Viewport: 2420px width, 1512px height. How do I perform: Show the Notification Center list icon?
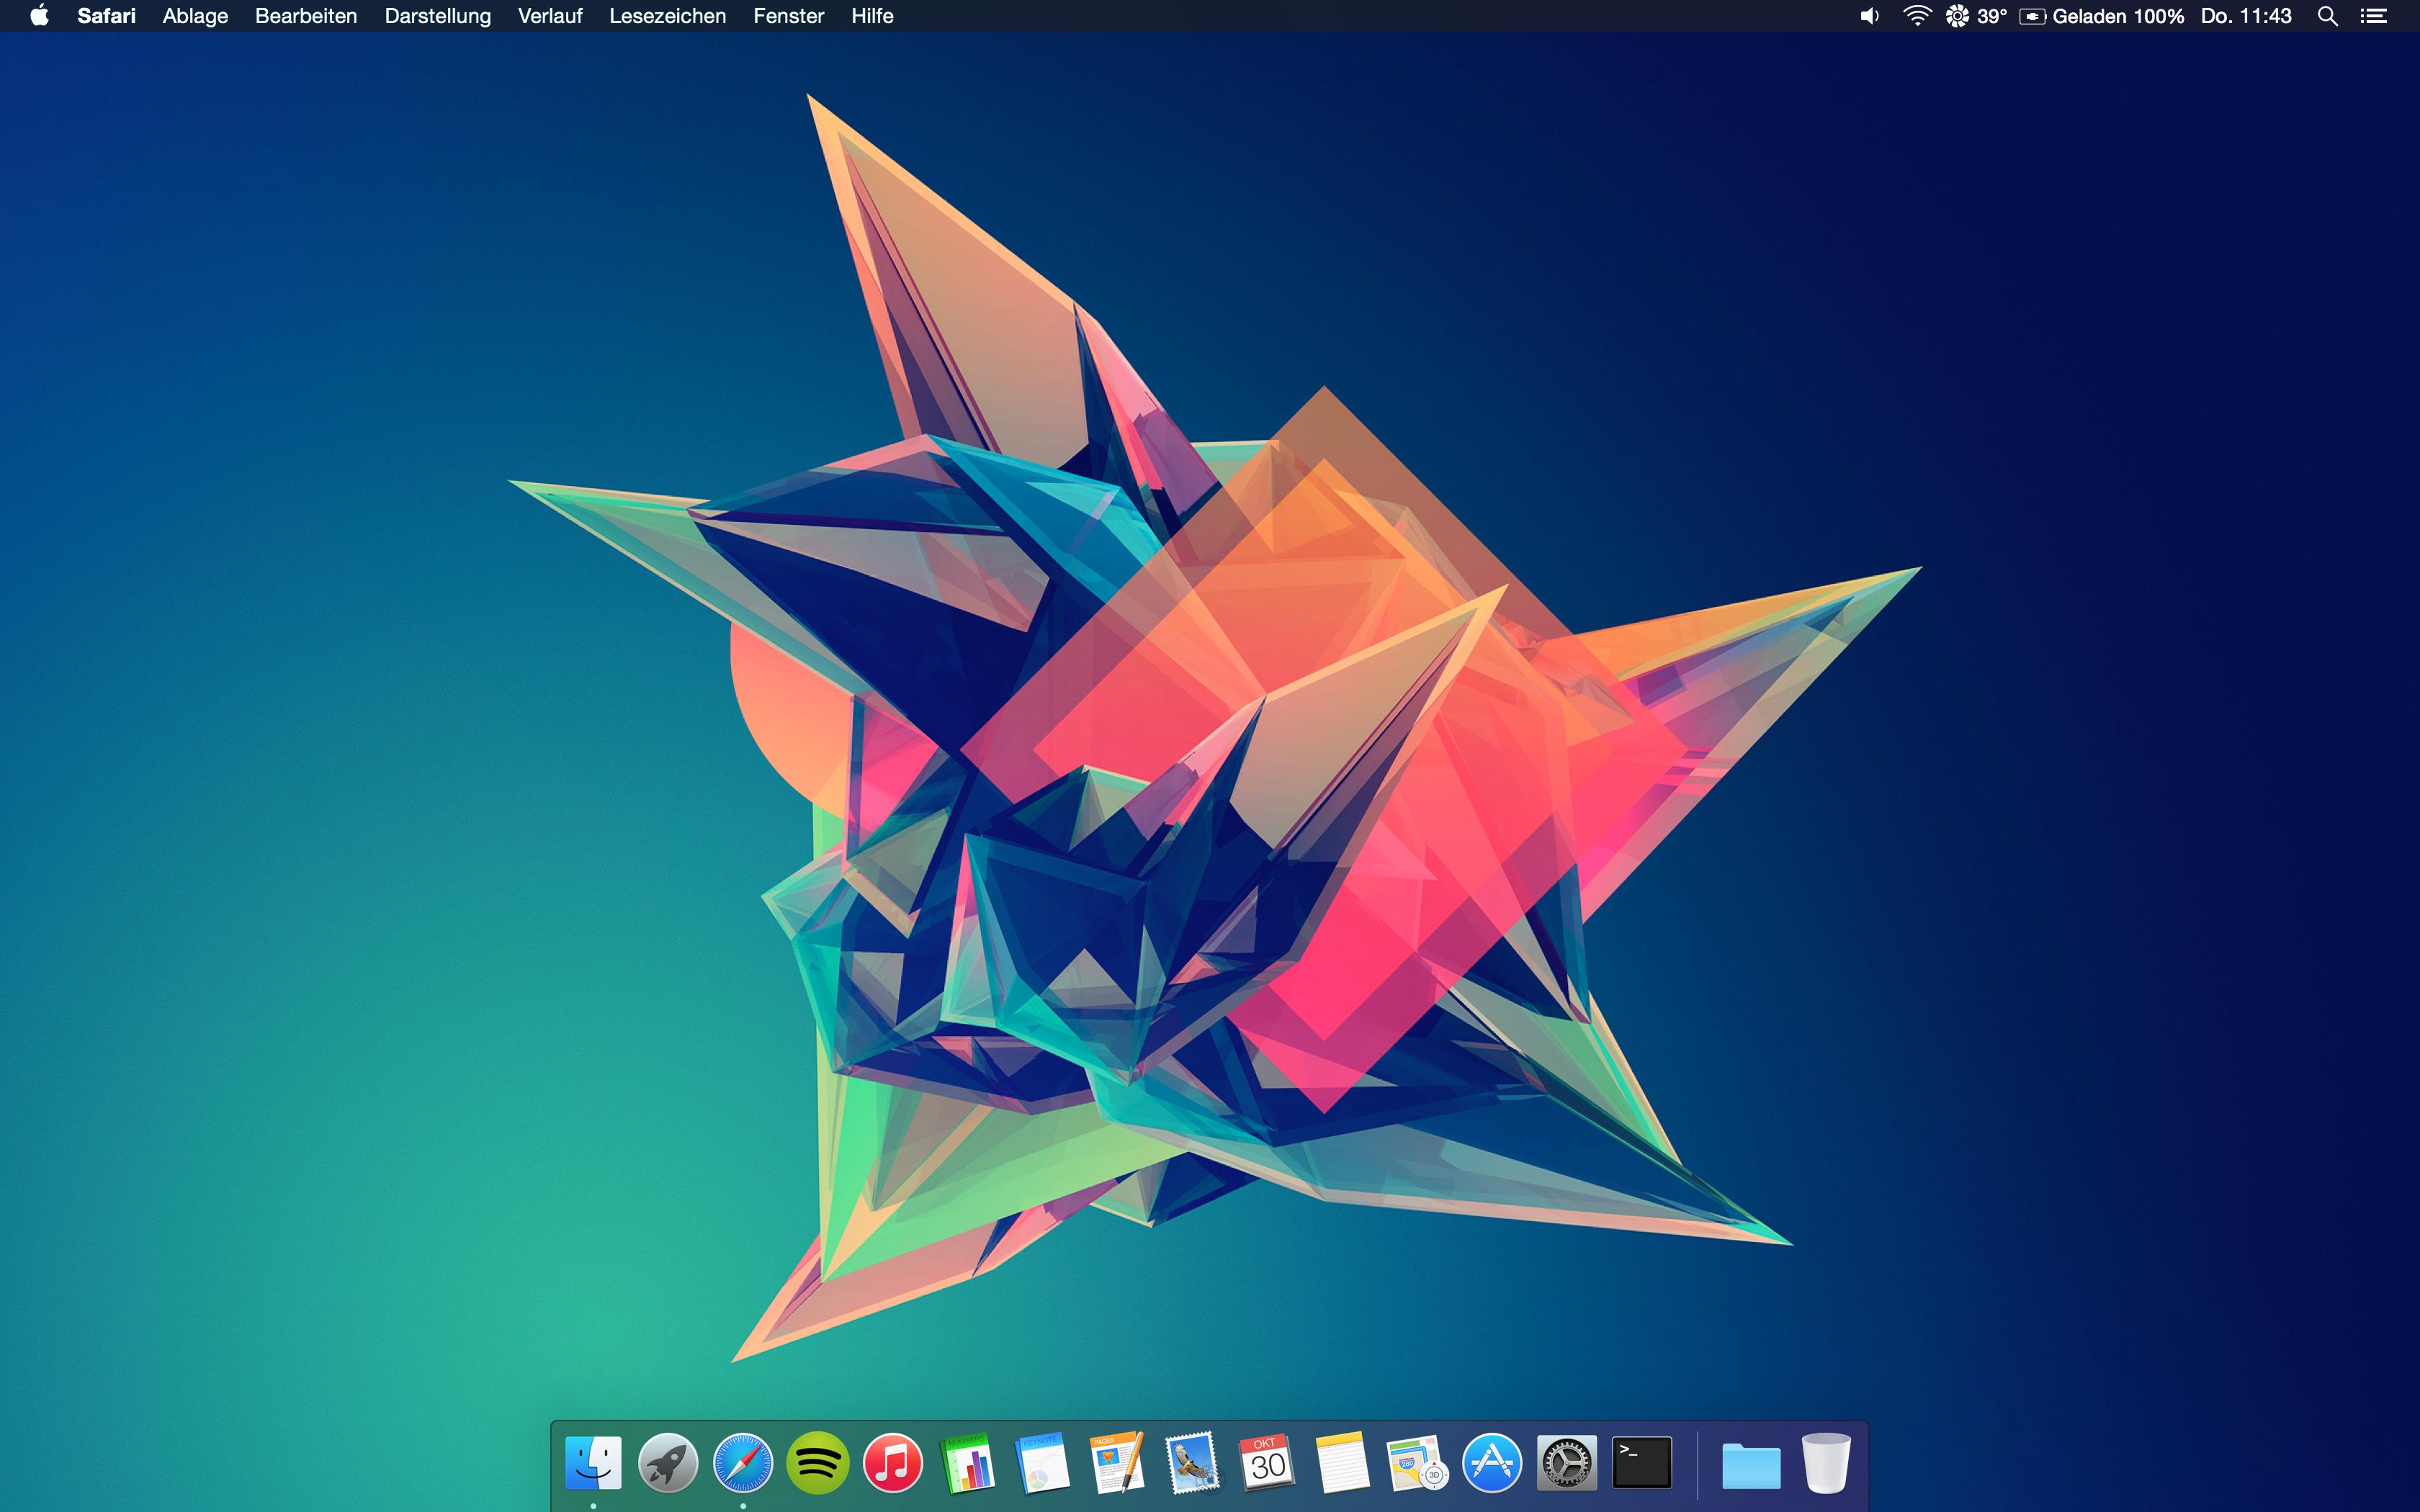2374,16
